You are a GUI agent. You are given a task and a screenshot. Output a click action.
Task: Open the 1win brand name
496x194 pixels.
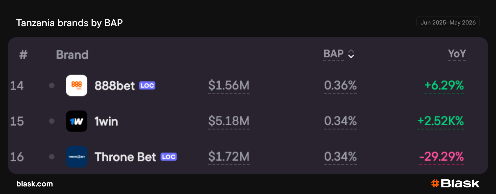[106, 121]
